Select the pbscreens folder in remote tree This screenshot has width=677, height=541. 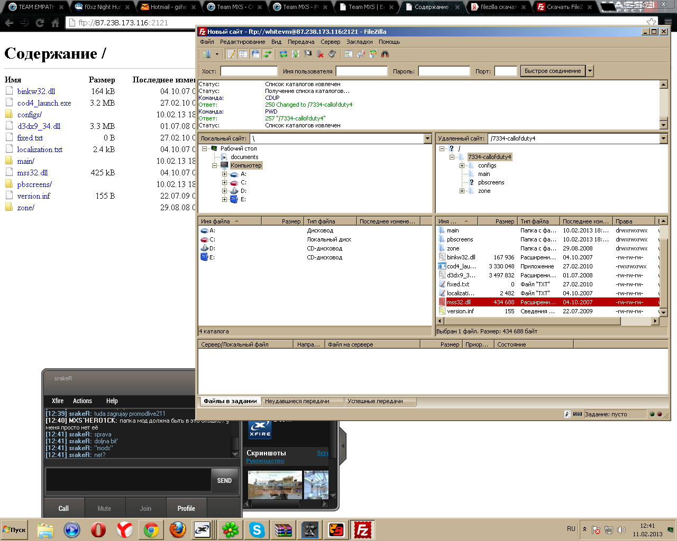pyautogui.click(x=491, y=182)
